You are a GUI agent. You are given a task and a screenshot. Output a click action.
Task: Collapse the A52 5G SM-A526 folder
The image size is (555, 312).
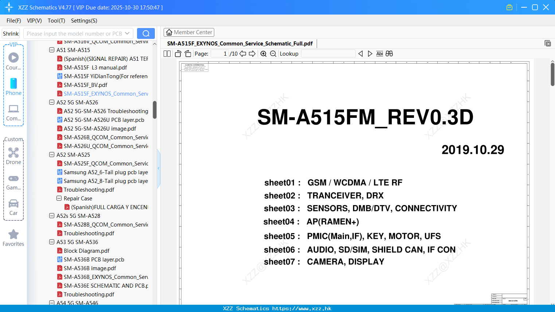pyautogui.click(x=52, y=103)
